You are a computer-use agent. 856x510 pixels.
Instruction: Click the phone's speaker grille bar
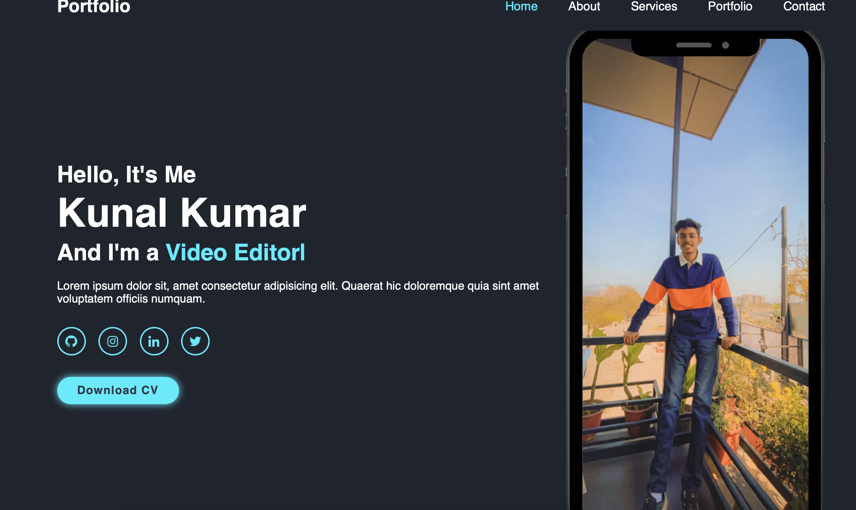(694, 45)
